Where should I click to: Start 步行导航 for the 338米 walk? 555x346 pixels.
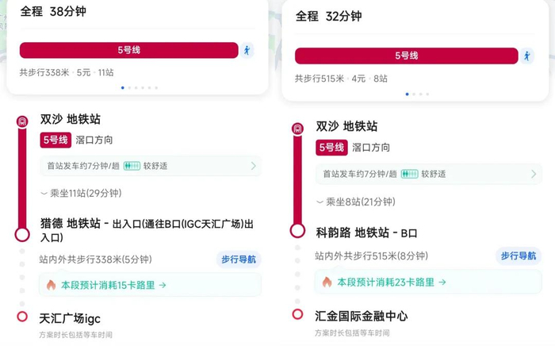pyautogui.click(x=239, y=259)
